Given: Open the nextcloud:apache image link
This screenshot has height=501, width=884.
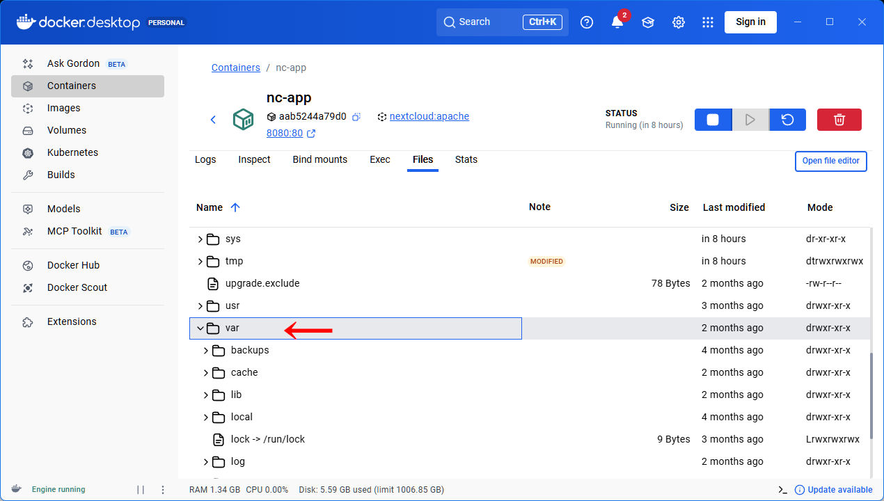Looking at the screenshot, I should 429,116.
